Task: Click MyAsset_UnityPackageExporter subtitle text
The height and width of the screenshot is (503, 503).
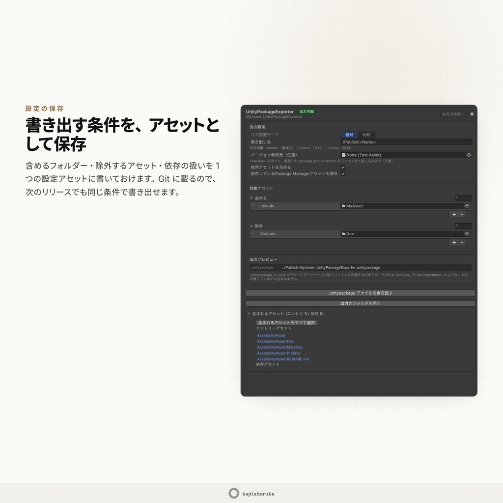Action: click(x=274, y=117)
